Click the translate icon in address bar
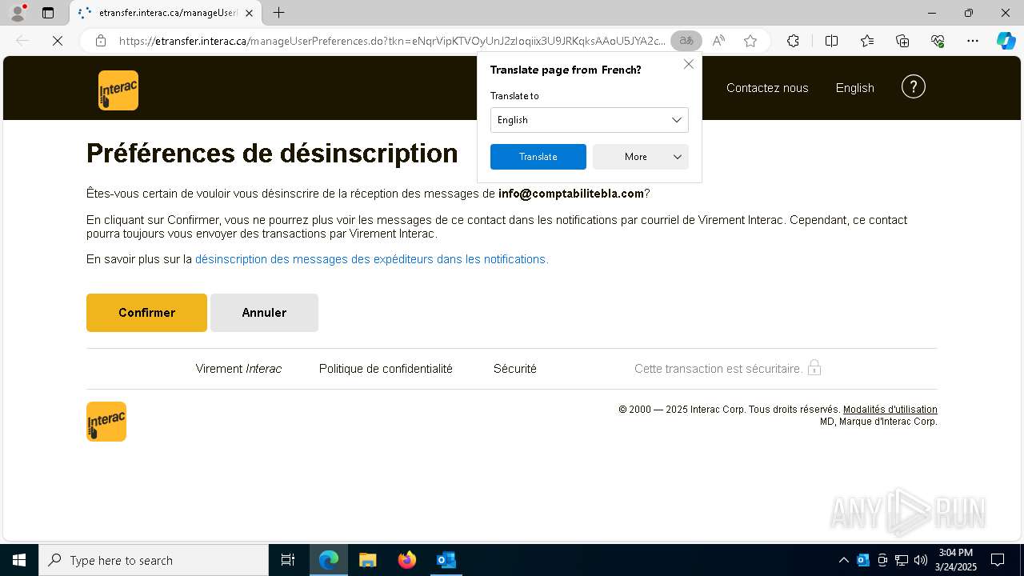Image resolution: width=1024 pixels, height=576 pixels. click(x=686, y=41)
